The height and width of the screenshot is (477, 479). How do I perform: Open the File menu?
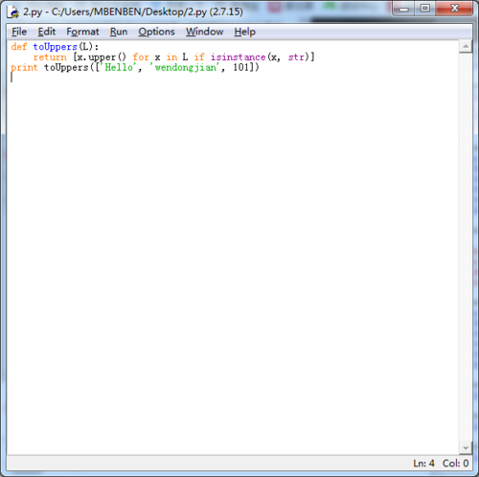[x=19, y=32]
